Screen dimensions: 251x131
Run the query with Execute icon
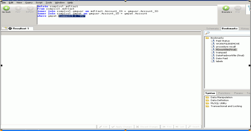(226, 8)
